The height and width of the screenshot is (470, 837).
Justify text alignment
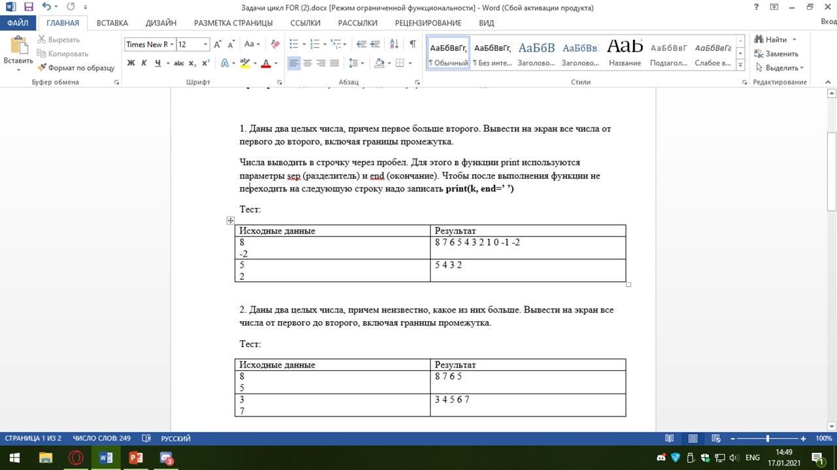[x=335, y=63]
